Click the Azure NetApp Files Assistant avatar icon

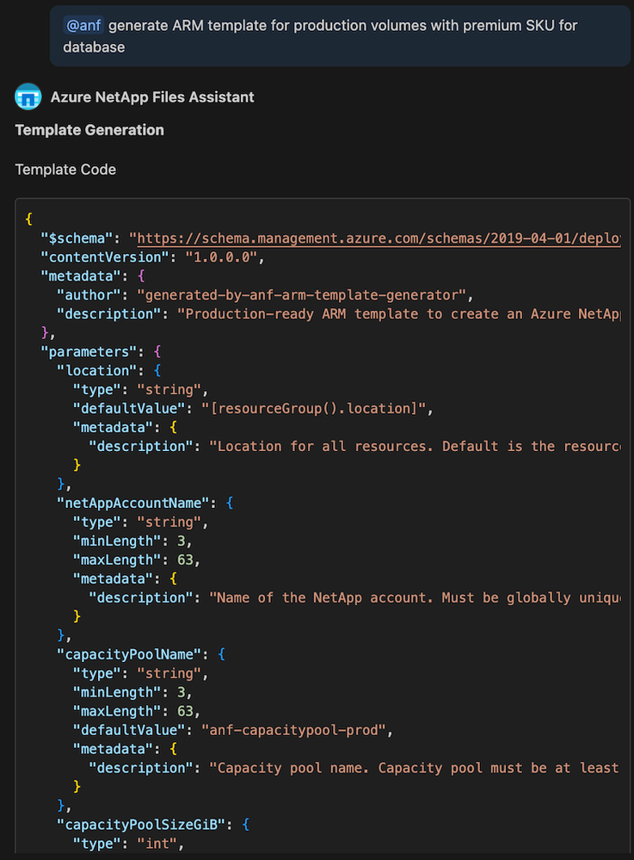point(28,97)
